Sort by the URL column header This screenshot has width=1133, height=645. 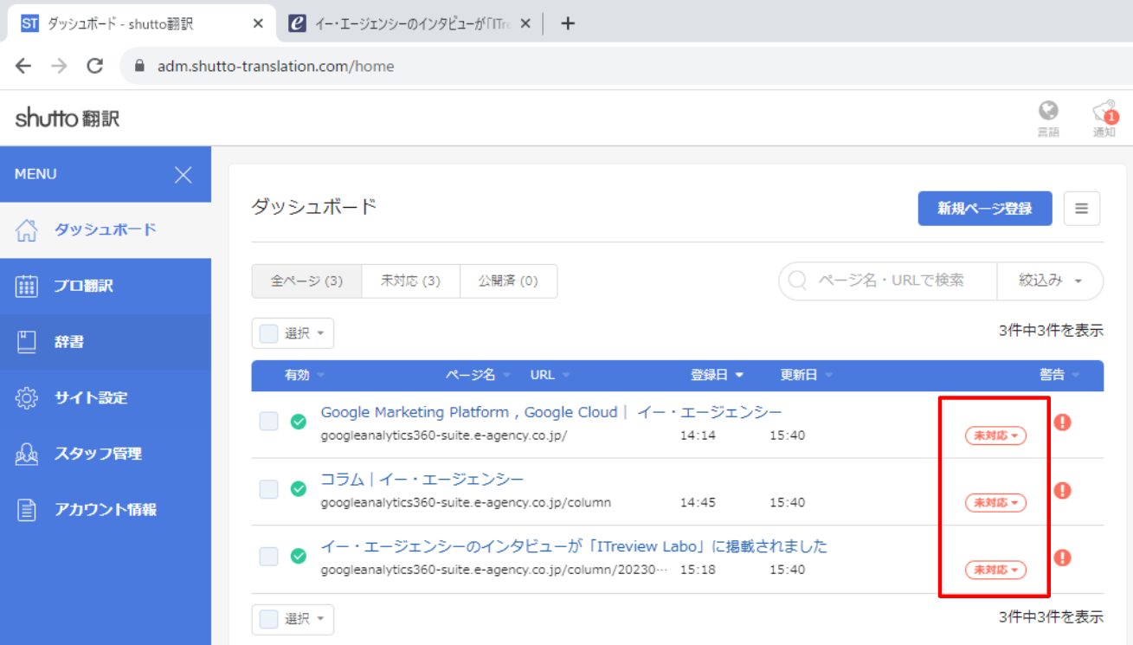point(550,375)
